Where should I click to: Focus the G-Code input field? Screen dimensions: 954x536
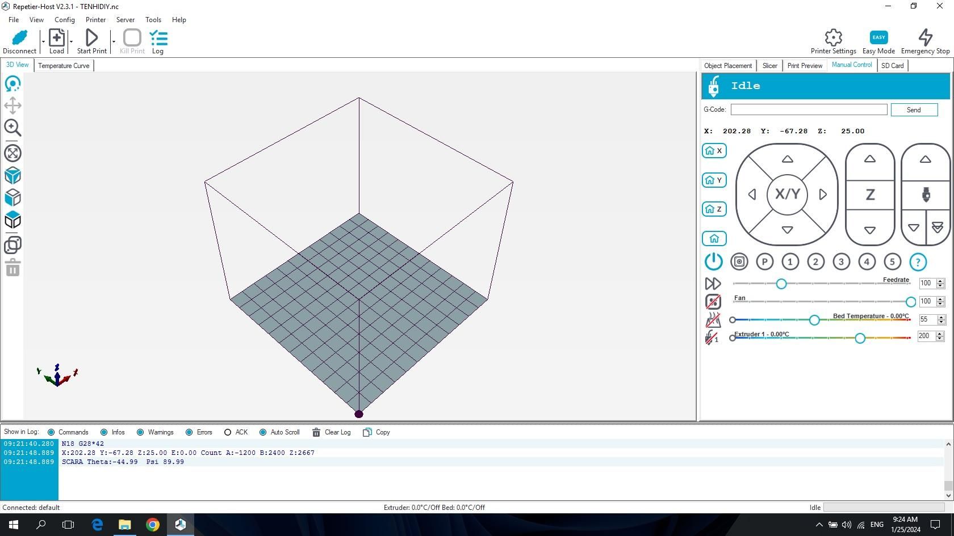809,110
